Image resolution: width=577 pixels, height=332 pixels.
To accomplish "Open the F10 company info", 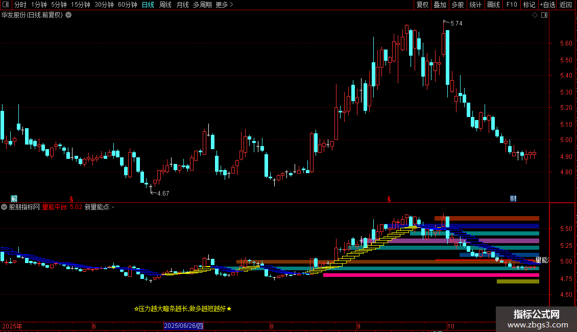I will coord(512,5).
